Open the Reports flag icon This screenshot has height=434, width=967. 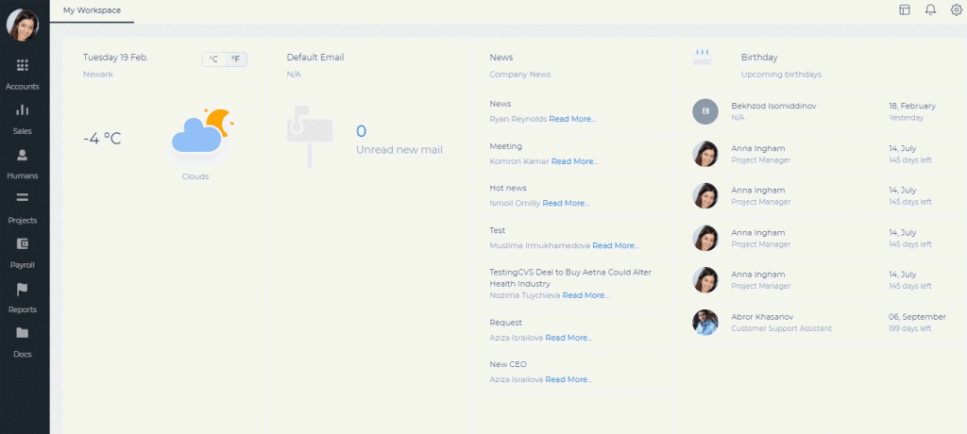click(x=23, y=289)
